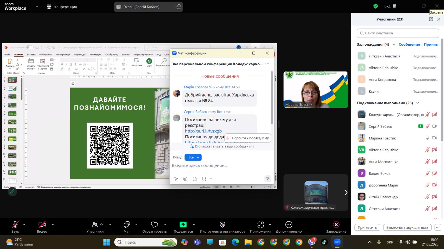The width and height of the screenshot is (444, 249).
Task: Click Кто может видеть ваши сообщения
Action: [x=222, y=146]
